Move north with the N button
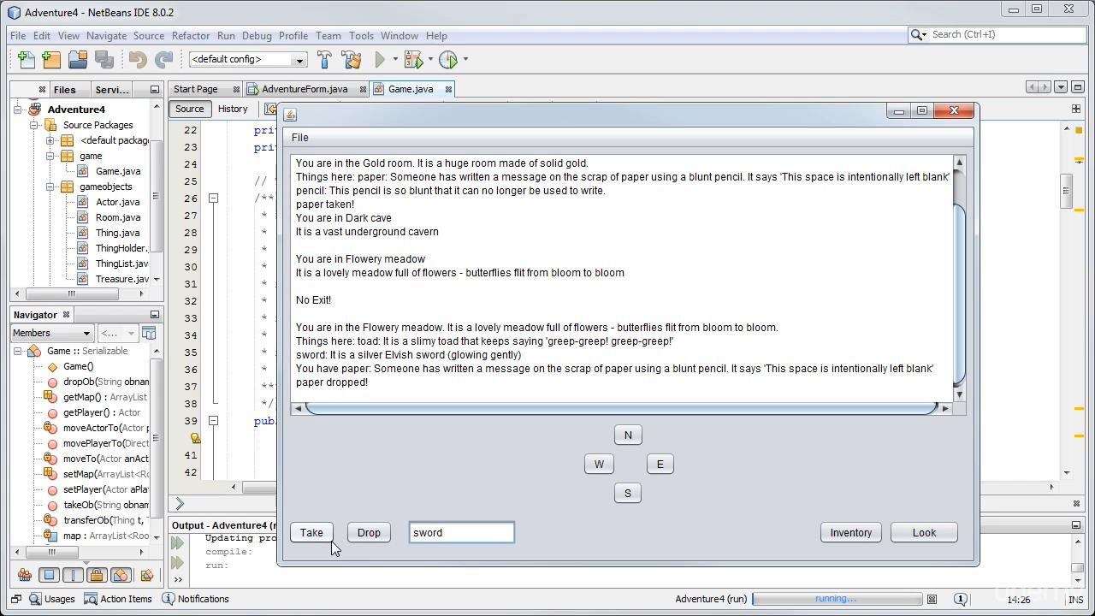Screen dimensions: 1095x616 (x=628, y=435)
